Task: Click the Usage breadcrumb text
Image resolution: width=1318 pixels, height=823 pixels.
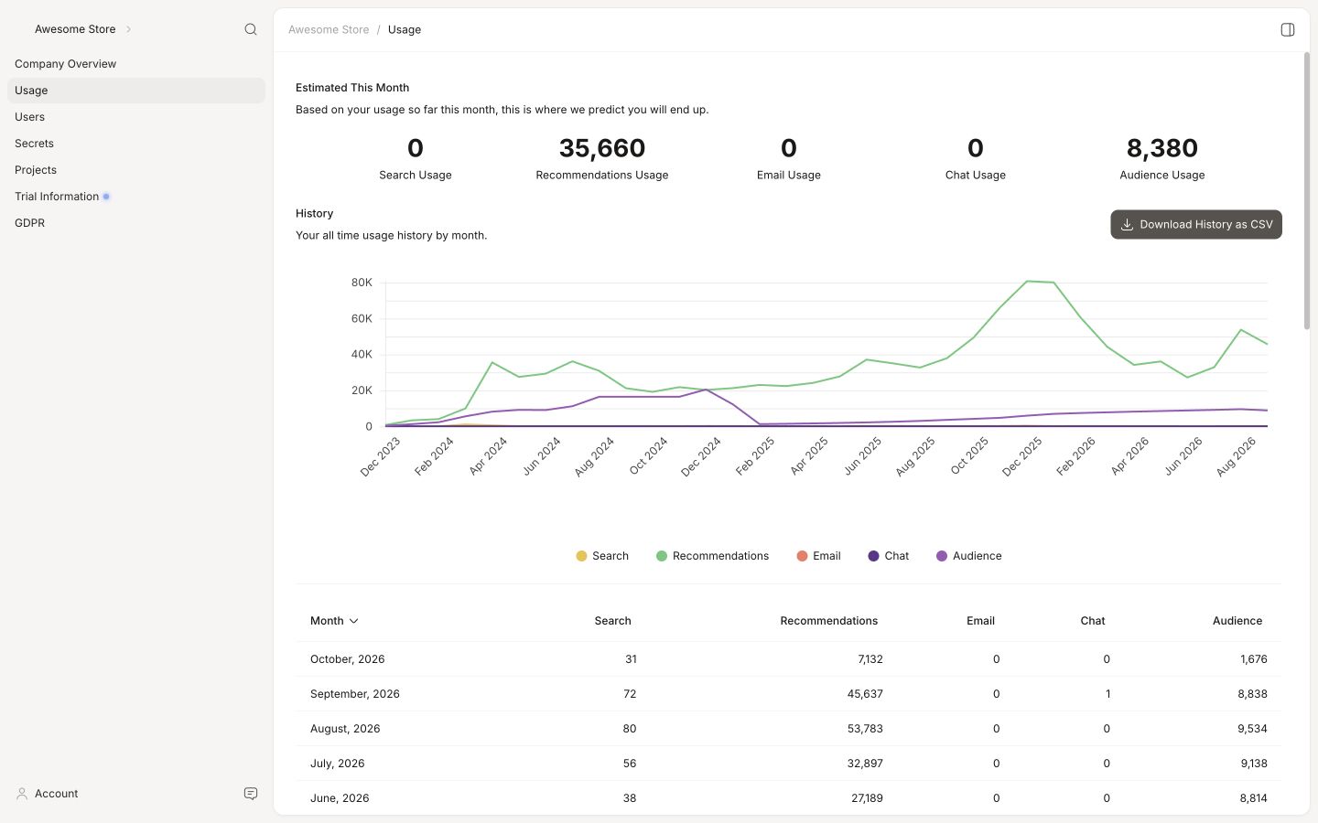Action: tap(405, 29)
